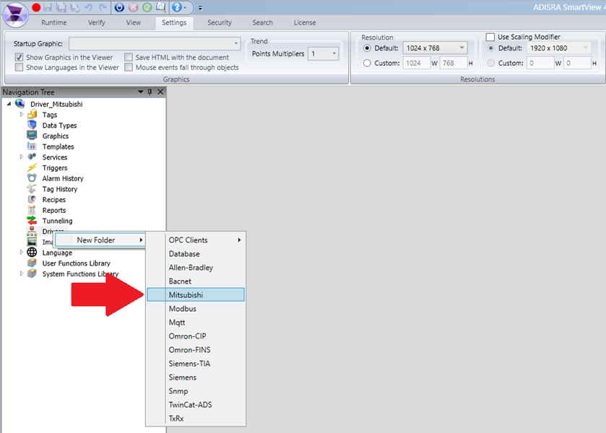Click the Templates icon in tree
606x433 pixels.
coord(32,146)
